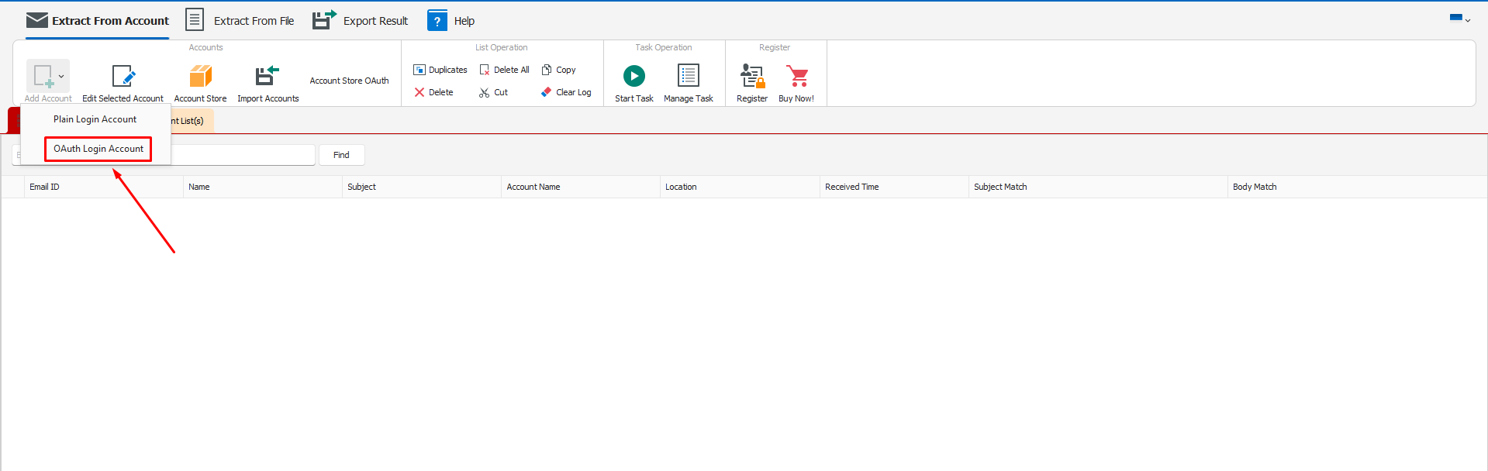Remove Duplicates from the list

[x=440, y=70]
